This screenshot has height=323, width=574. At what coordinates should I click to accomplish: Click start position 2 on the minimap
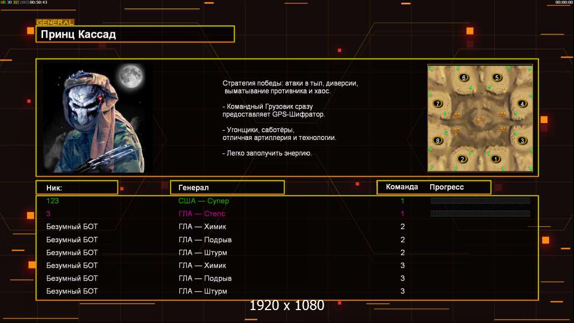(463, 159)
